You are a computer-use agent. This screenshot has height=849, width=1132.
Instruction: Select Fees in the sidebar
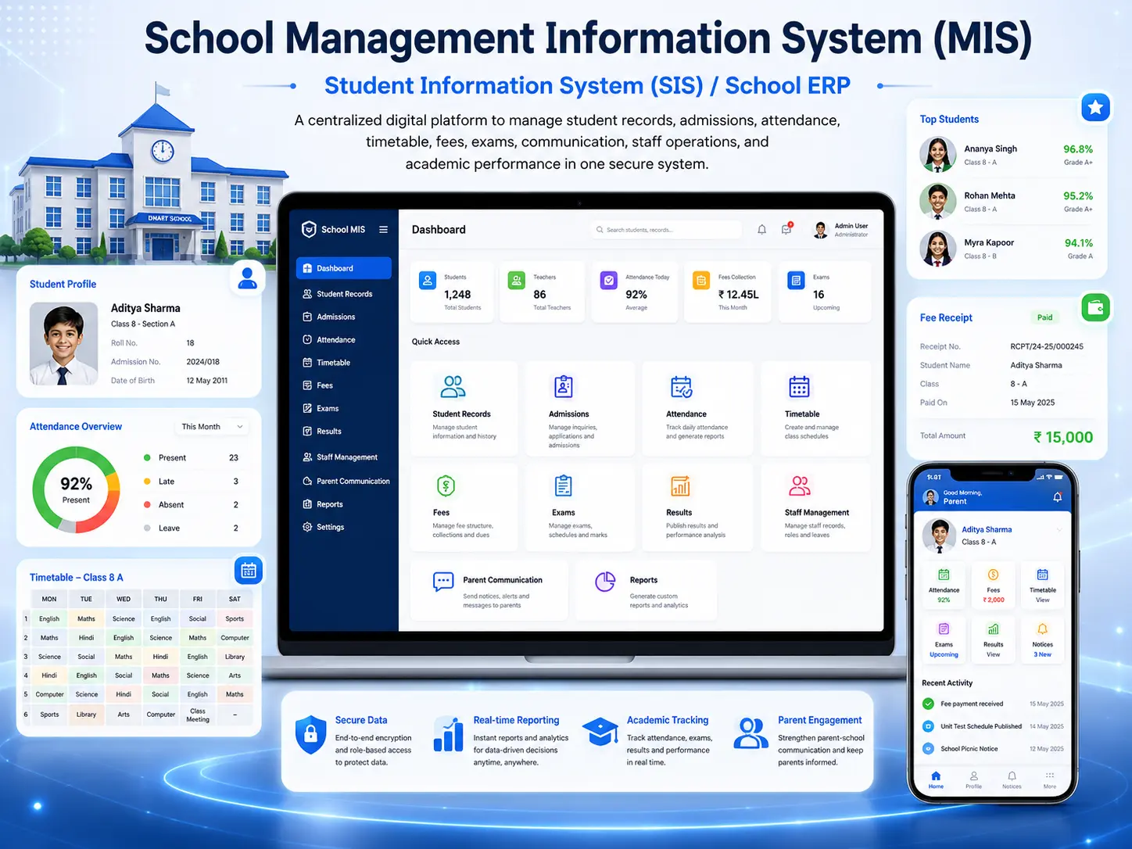(x=344, y=385)
